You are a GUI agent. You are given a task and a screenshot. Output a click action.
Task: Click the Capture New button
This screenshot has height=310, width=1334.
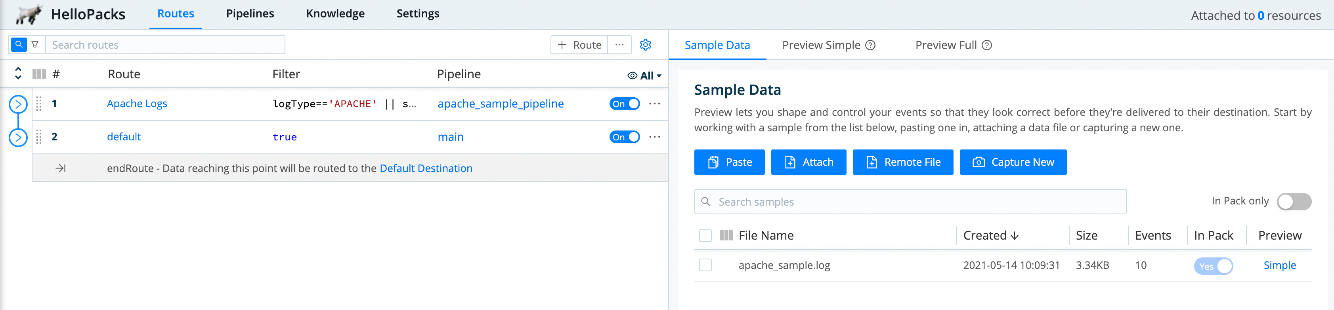tap(1013, 162)
